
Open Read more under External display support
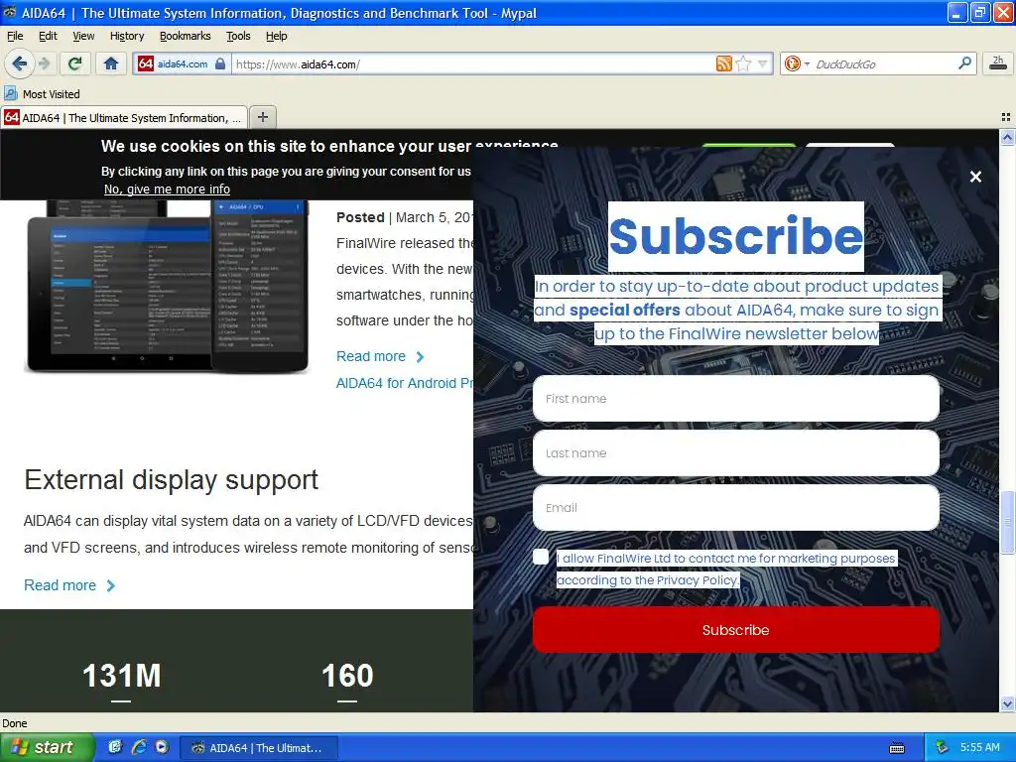coord(69,585)
